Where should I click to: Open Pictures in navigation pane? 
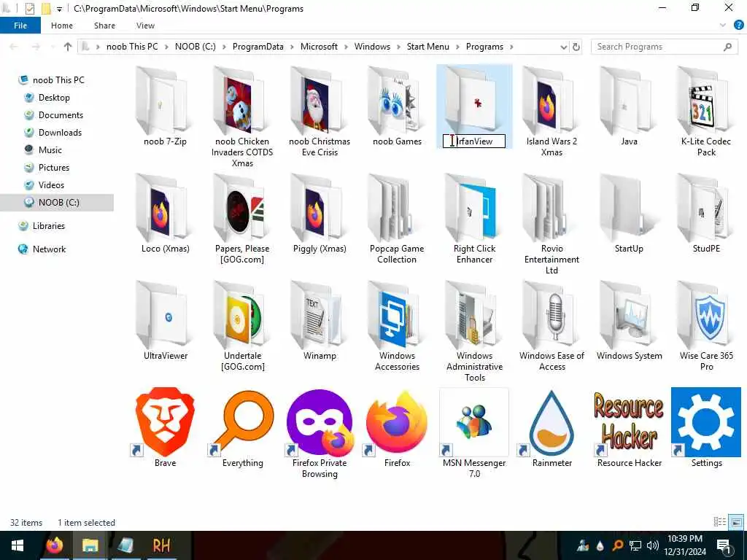tap(54, 168)
